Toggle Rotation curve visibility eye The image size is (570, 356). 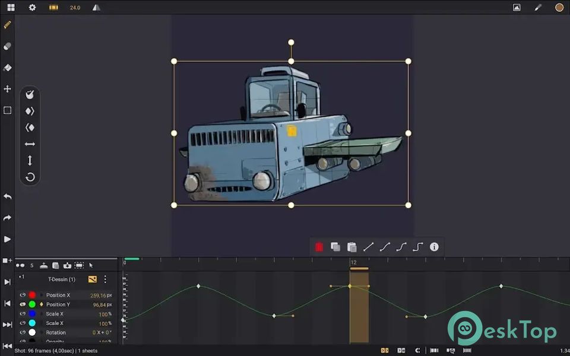(23, 332)
